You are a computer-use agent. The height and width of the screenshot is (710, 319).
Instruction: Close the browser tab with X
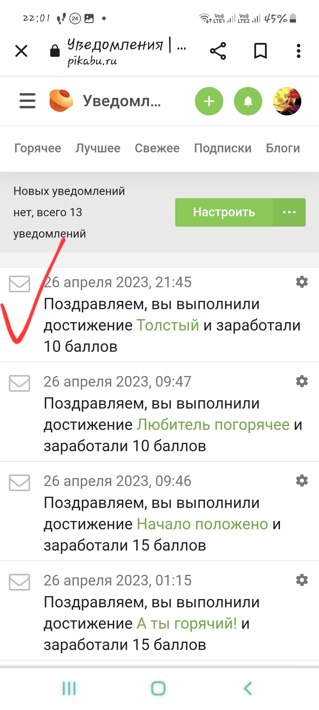(21, 51)
